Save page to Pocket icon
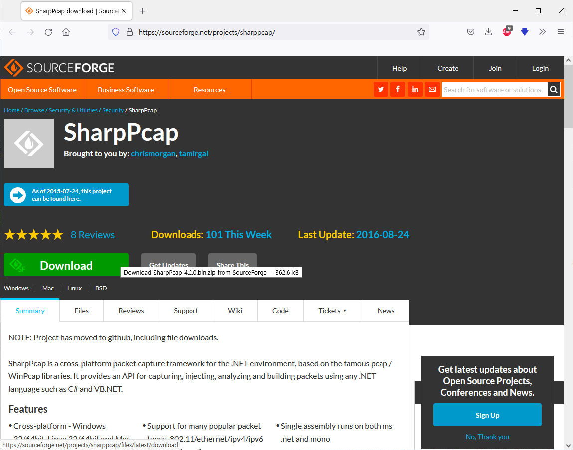The image size is (573, 450). click(x=471, y=32)
